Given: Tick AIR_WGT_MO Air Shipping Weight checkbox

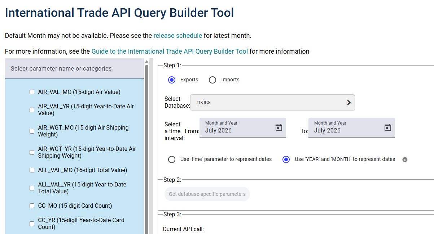Looking at the screenshot, I should pos(32,131).
